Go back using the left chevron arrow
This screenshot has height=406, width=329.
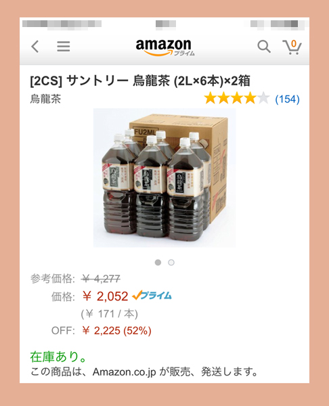(x=35, y=47)
